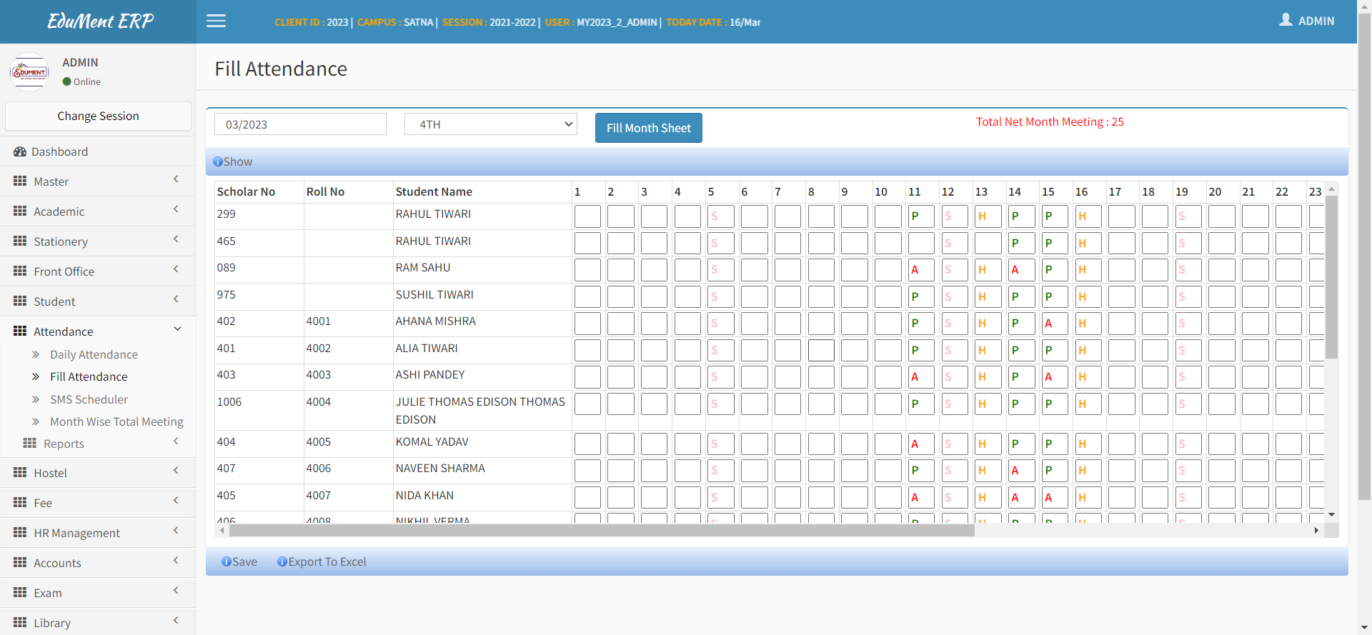Click the grid icon next to Hostel
The width and height of the screenshot is (1372, 635).
[x=20, y=473]
